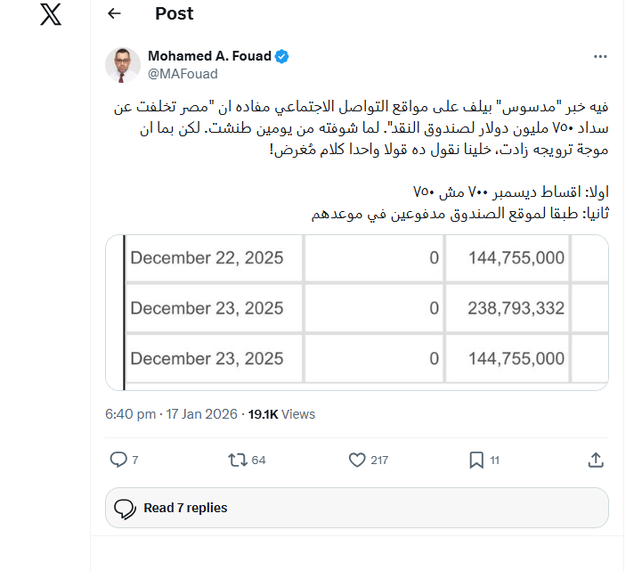Click the Post page heading

point(174,14)
